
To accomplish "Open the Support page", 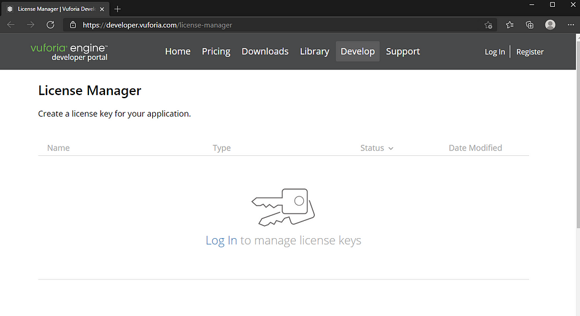I will click(403, 52).
